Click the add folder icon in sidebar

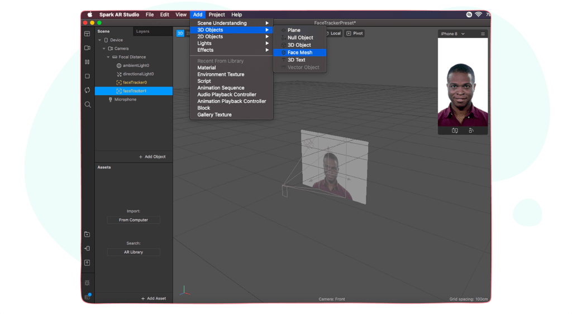tap(87, 234)
